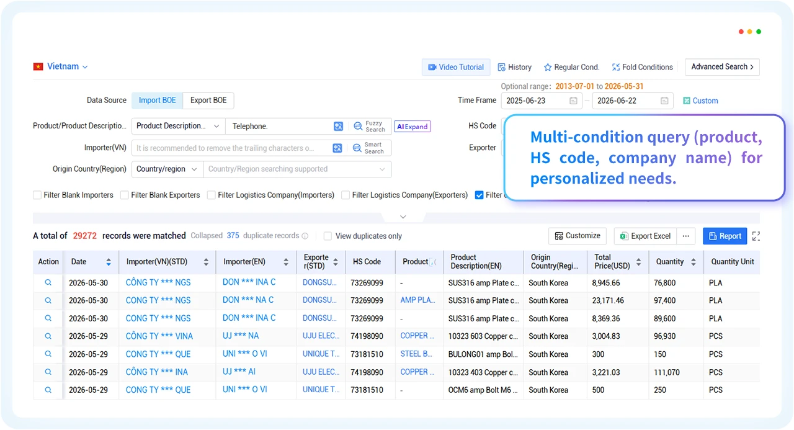Enable Filter Blank Importers checkbox
Image resolution: width=794 pixels, height=430 pixels.
37,195
